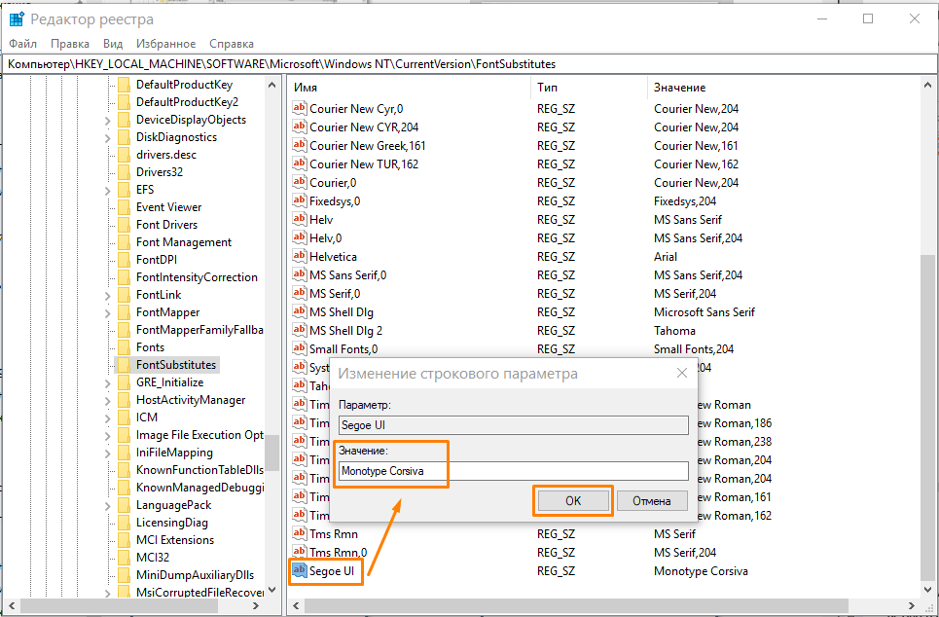
Task: Expand the EFS key
Action: (x=108, y=191)
